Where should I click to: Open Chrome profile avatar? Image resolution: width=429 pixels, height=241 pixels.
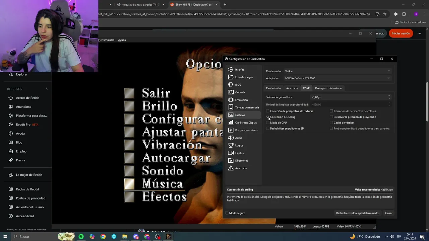click(x=416, y=14)
